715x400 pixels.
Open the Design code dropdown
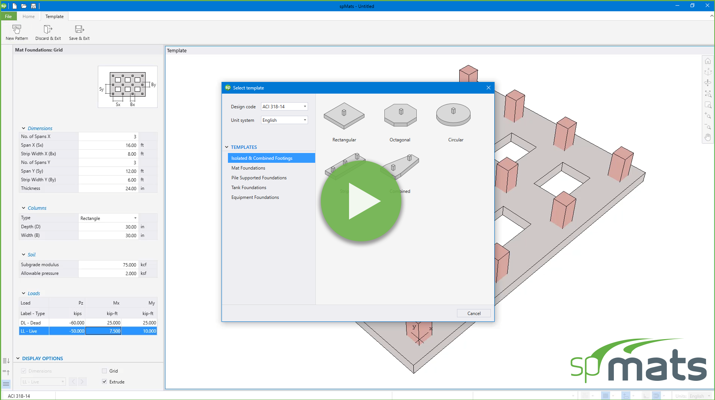284,107
